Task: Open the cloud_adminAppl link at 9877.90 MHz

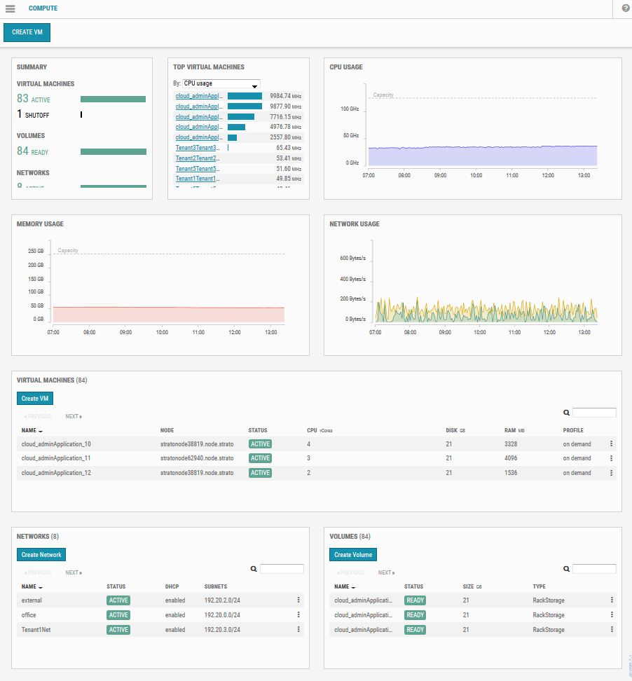Action: tap(199, 106)
